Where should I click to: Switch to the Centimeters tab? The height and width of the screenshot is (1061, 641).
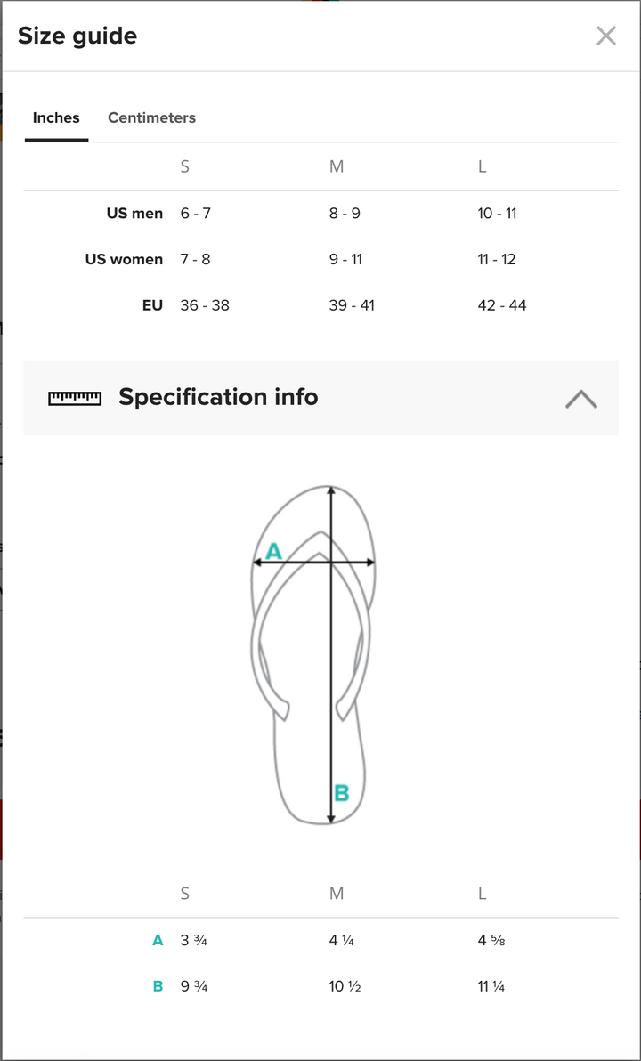pos(151,117)
